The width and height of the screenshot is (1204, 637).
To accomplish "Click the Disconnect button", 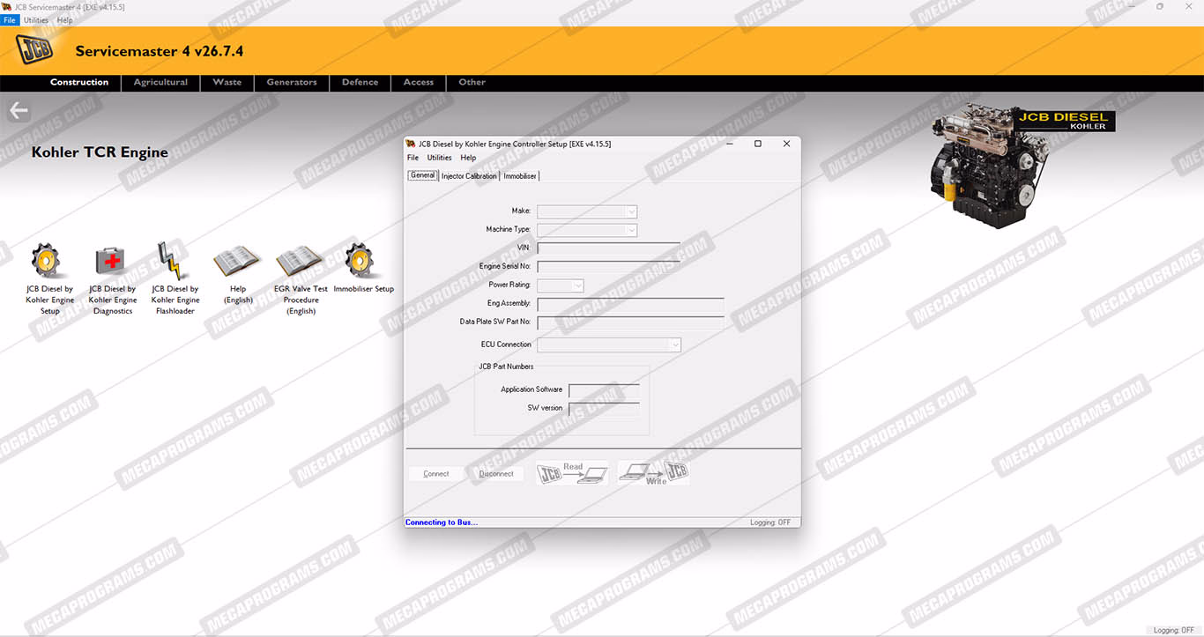I will click(496, 474).
